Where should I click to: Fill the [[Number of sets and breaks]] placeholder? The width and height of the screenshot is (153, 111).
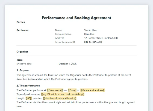pyautogui.click(x=60, y=98)
